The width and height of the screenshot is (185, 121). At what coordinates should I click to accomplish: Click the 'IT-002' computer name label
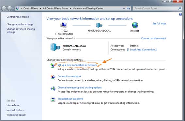coord(64,31)
